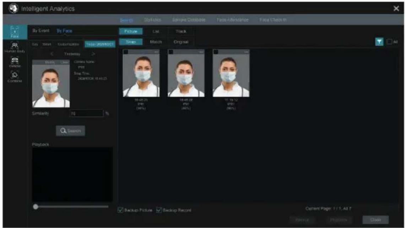The image size is (405, 228).
Task: Click the playback progress slider handle
Action: tap(36, 207)
